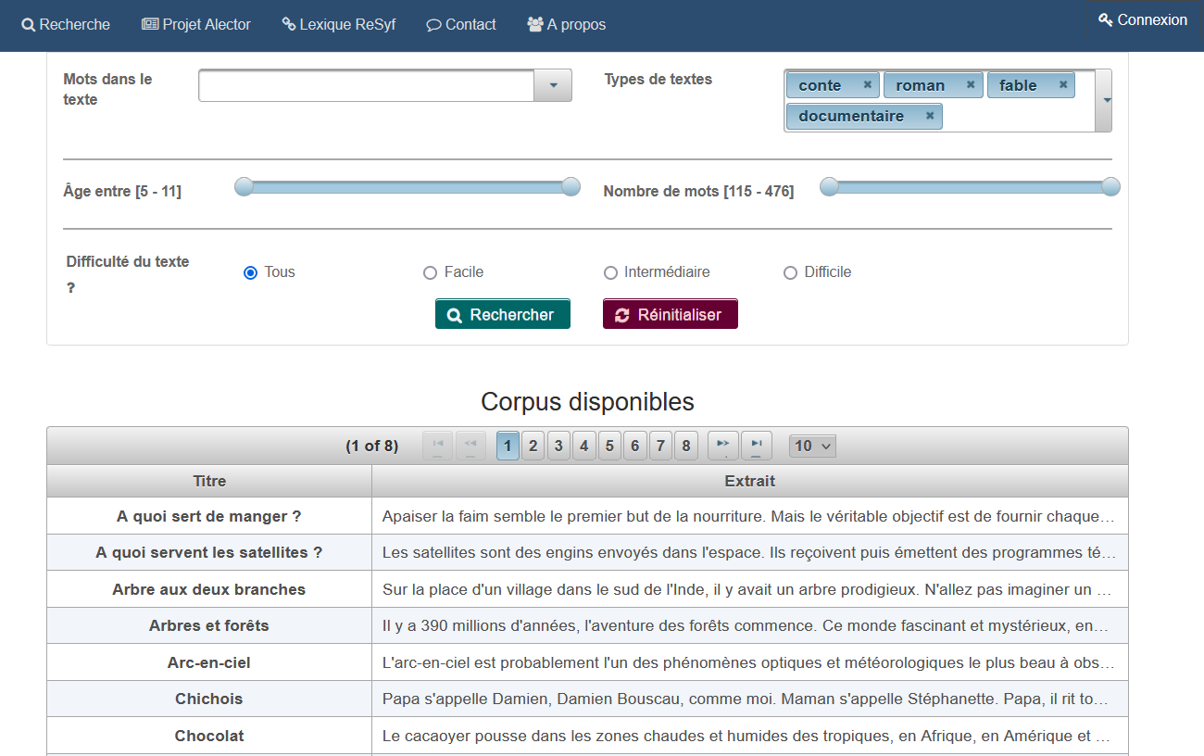The image size is (1204, 756).
Task: Jump to last page of results
Action: (x=756, y=446)
